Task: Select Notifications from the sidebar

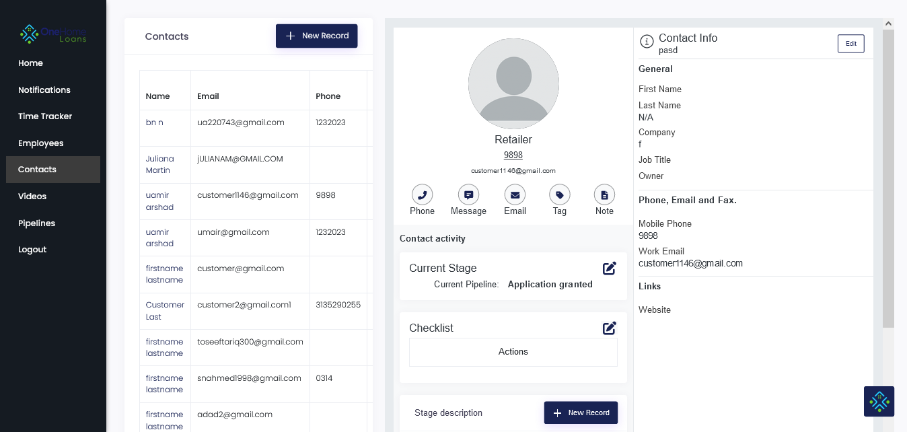Action: (44, 89)
